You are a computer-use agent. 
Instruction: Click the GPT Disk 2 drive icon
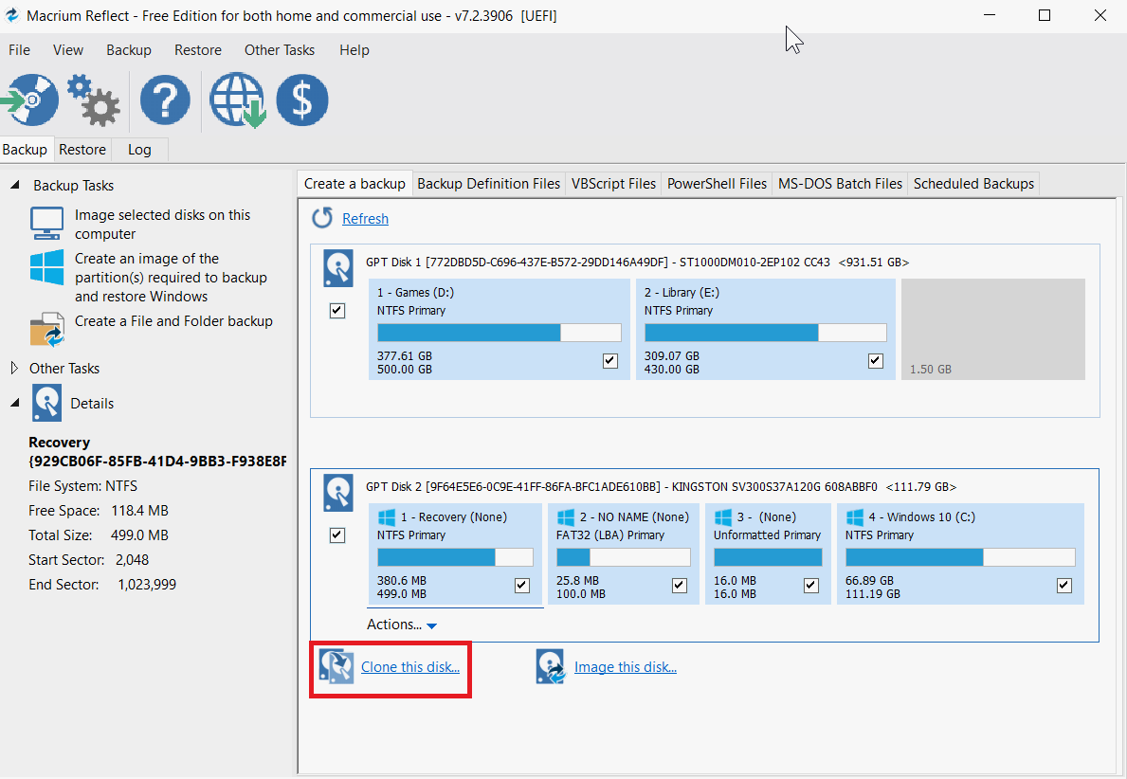click(337, 492)
